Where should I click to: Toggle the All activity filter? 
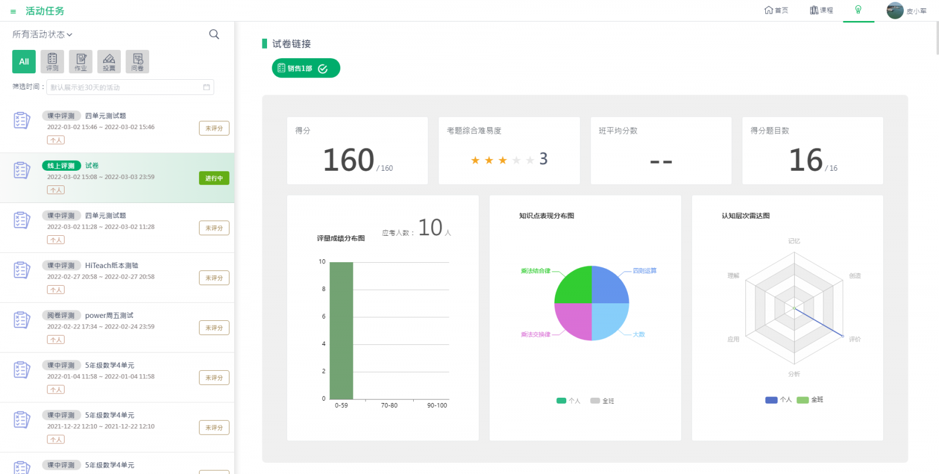(24, 62)
